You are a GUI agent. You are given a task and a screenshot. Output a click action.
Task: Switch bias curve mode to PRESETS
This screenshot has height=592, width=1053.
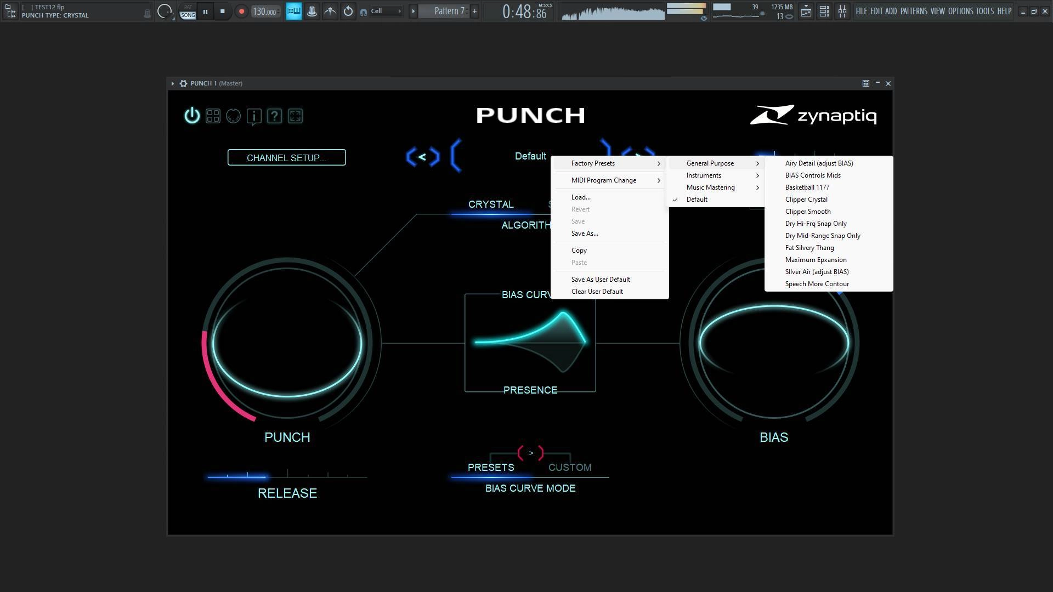tap(491, 468)
